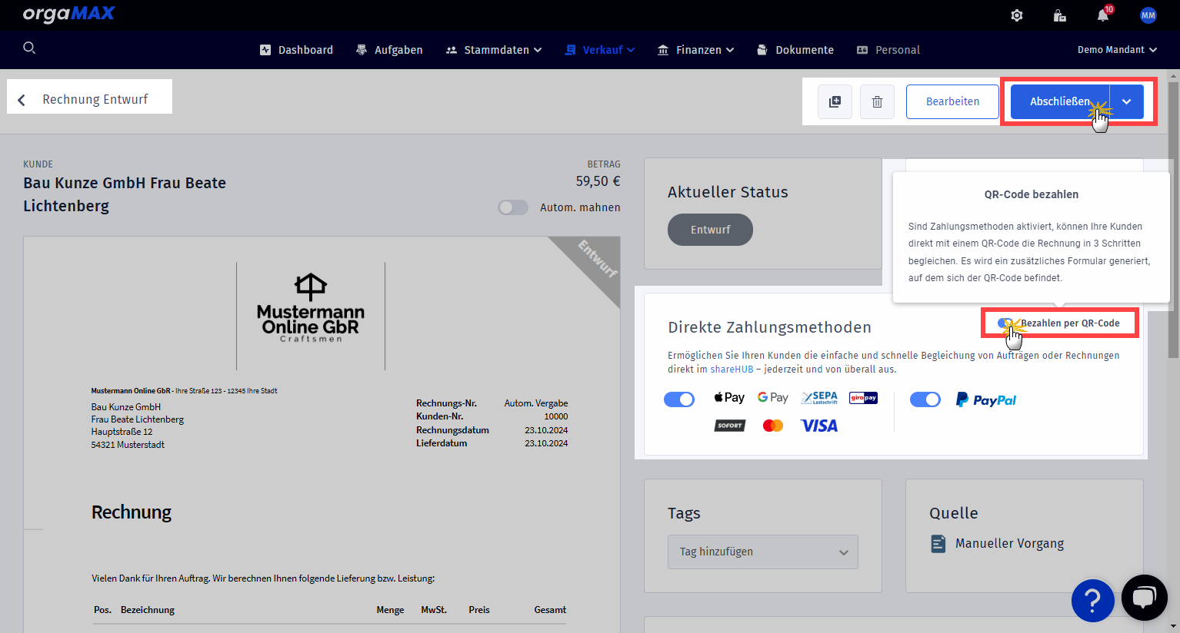Click the Entwurf status pill
Screen dimensions: 1180x633
coord(710,230)
